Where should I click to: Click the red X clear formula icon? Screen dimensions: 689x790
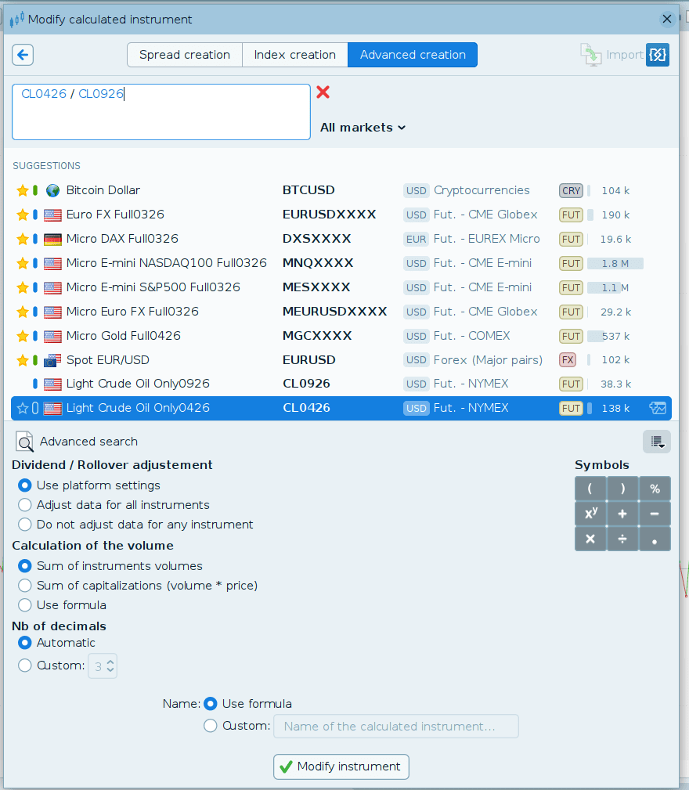tap(323, 92)
